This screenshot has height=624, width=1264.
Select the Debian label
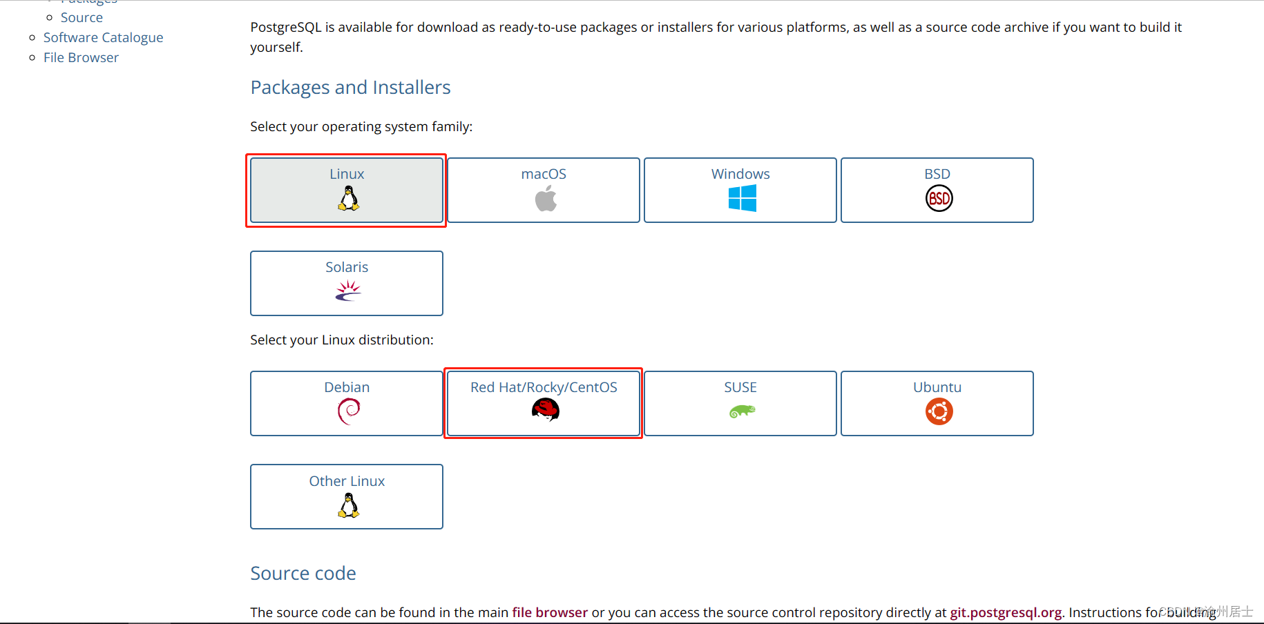(x=347, y=387)
